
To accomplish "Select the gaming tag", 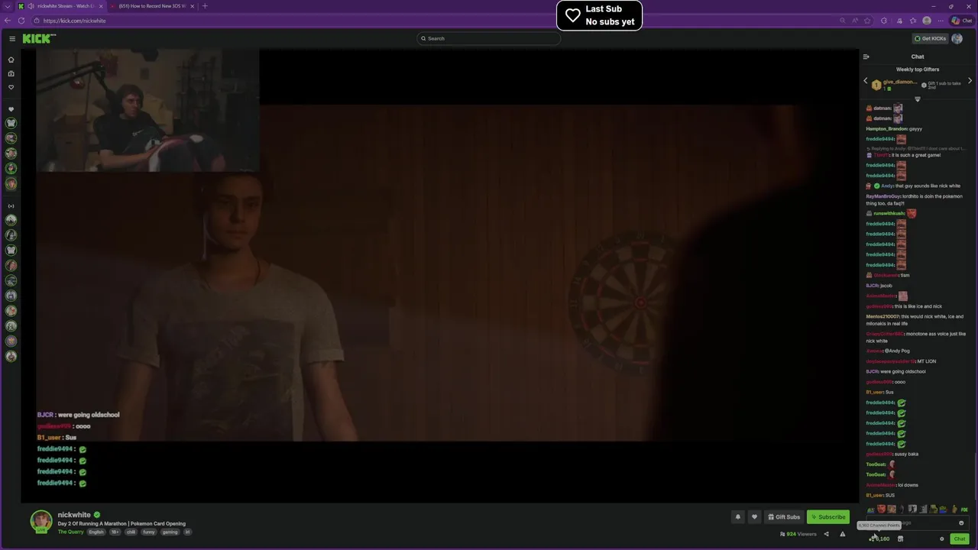I will click(x=170, y=532).
